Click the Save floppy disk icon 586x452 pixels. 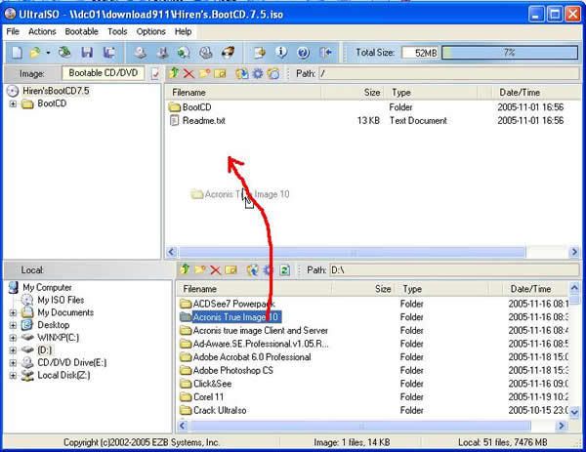click(87, 53)
